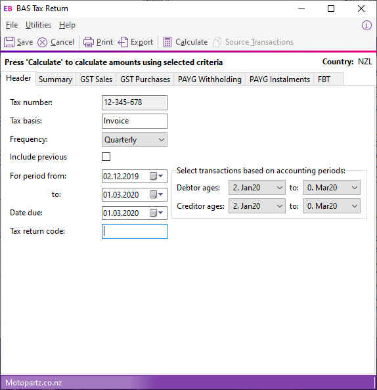The image size is (377, 390).
Task: Click into the Tax return code field
Action: pyautogui.click(x=135, y=231)
